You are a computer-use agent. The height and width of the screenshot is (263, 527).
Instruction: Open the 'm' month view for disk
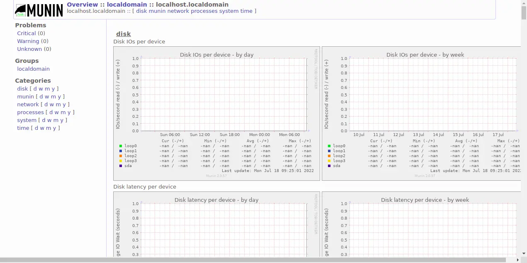48,88
